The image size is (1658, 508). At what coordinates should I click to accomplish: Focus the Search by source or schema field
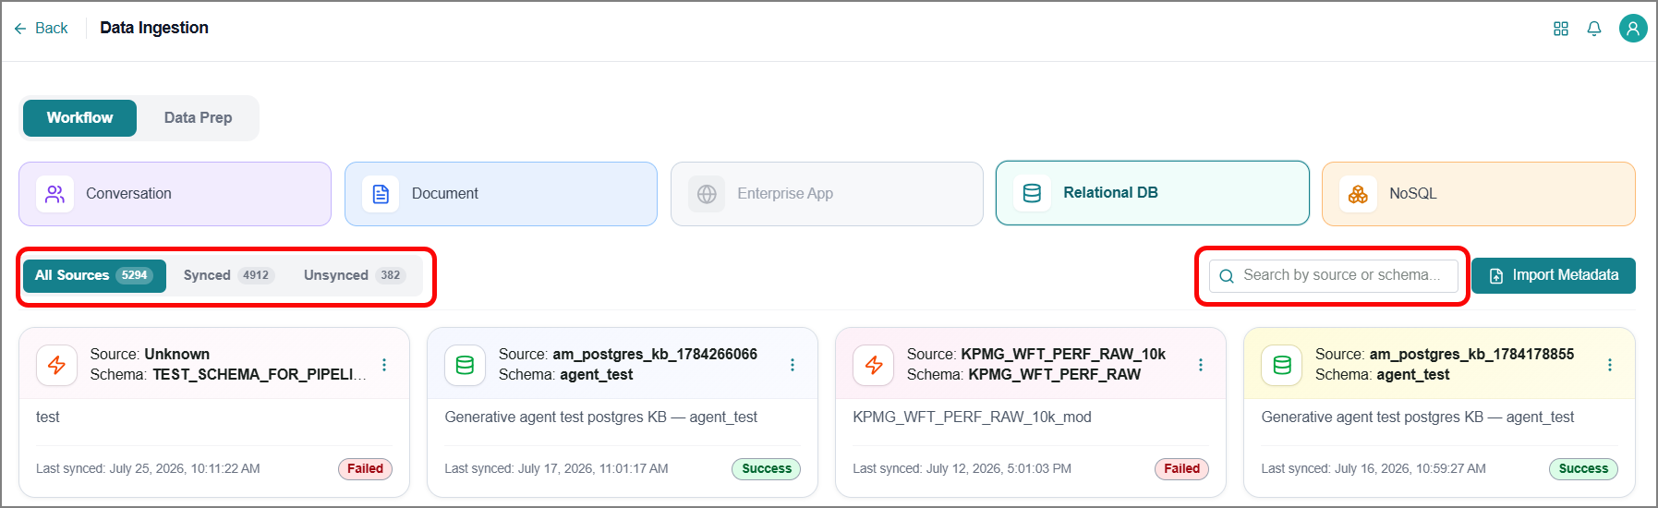pyautogui.click(x=1333, y=275)
